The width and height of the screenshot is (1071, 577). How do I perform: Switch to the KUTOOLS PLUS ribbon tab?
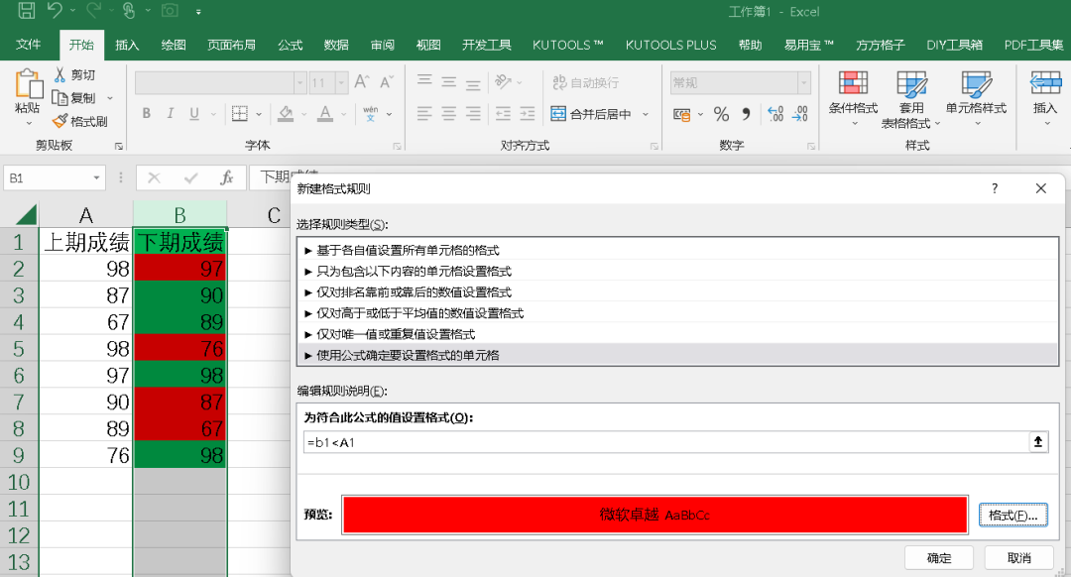(x=670, y=44)
